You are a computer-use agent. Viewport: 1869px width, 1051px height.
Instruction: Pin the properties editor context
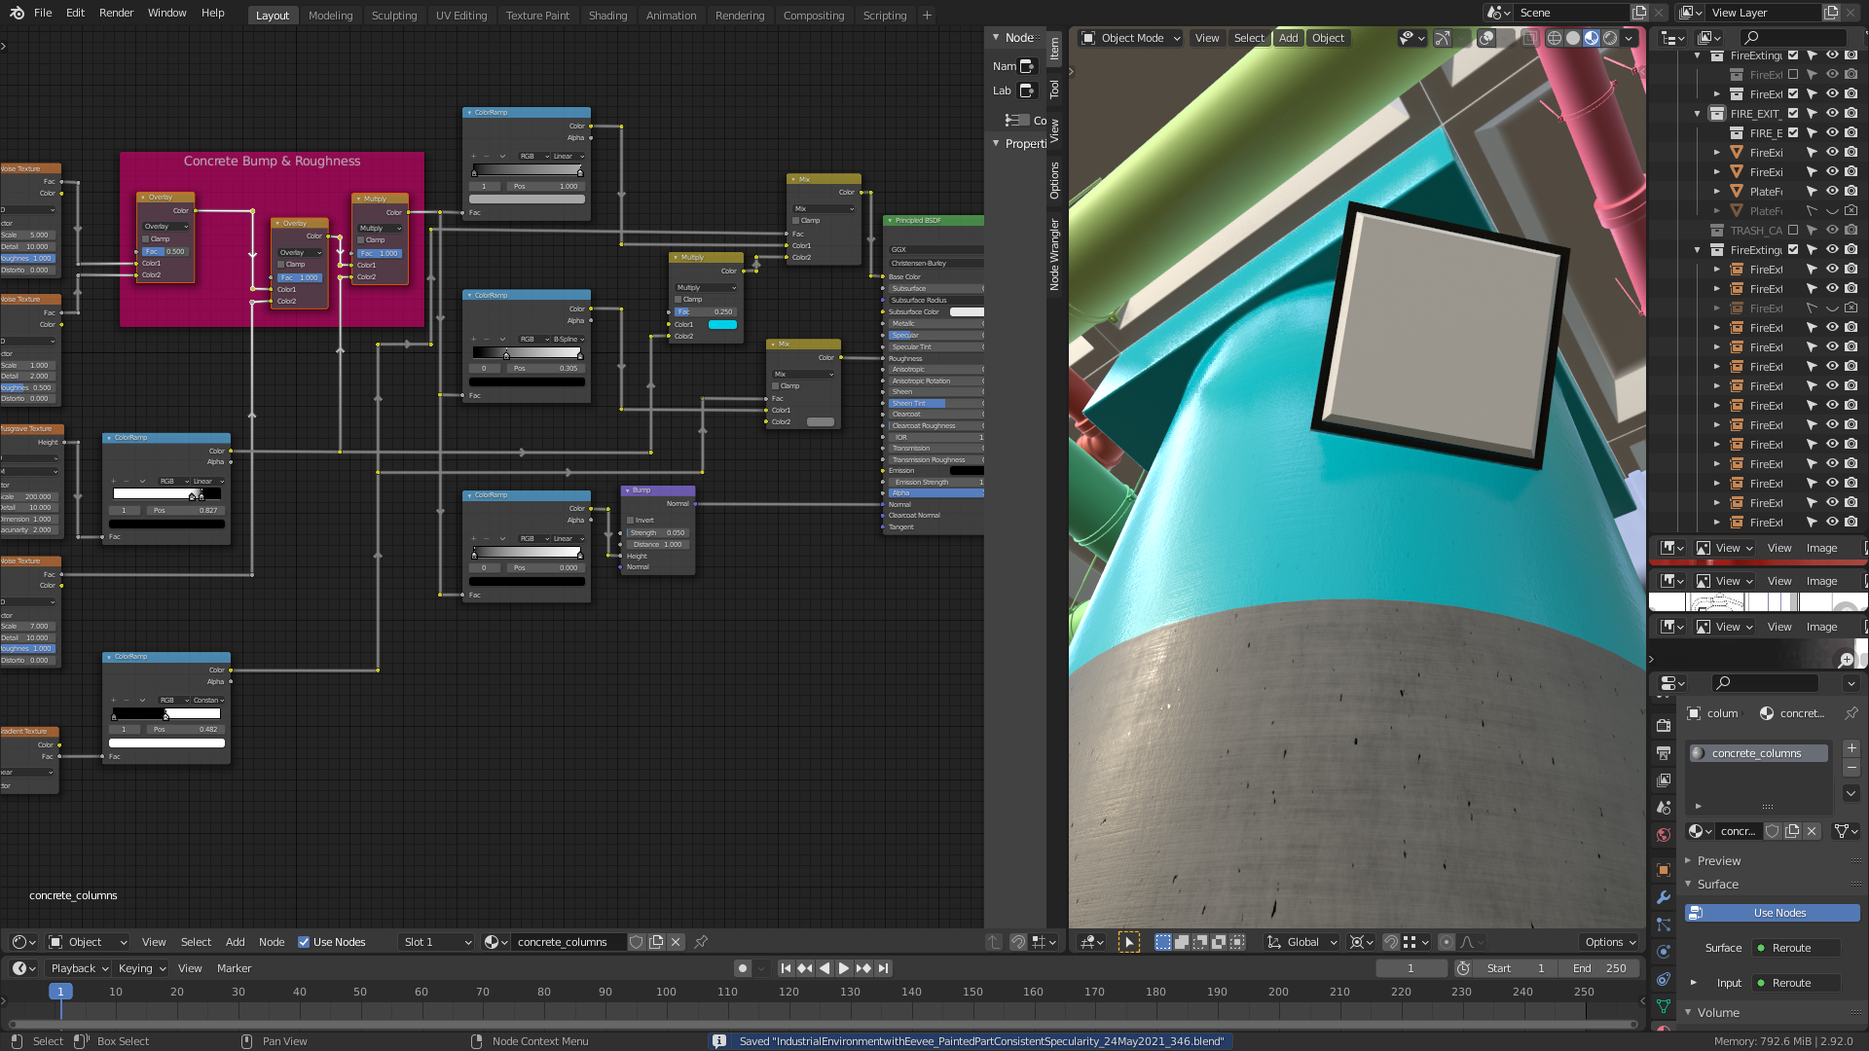[1851, 713]
